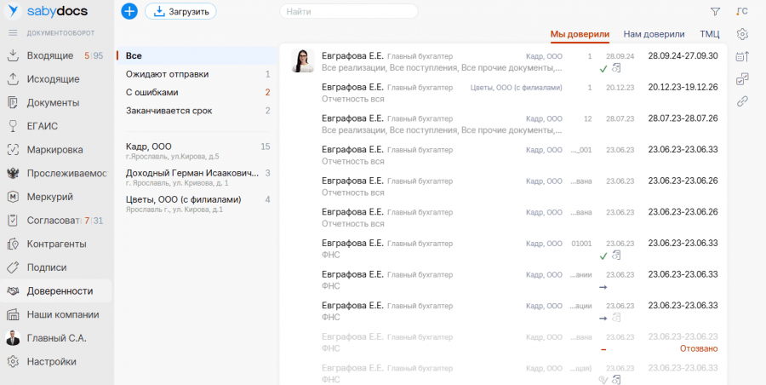766x385 pixels.
Task: Click the multi-select checkmarks icon
Action: 742,78
